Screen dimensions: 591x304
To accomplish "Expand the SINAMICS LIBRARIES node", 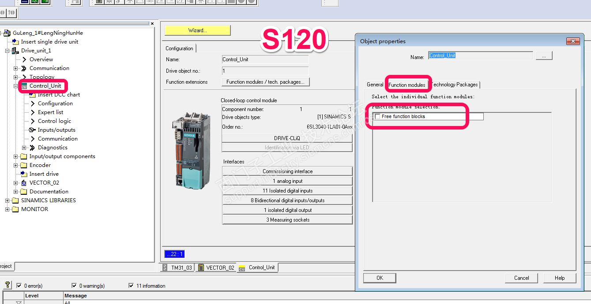I will (8, 200).
